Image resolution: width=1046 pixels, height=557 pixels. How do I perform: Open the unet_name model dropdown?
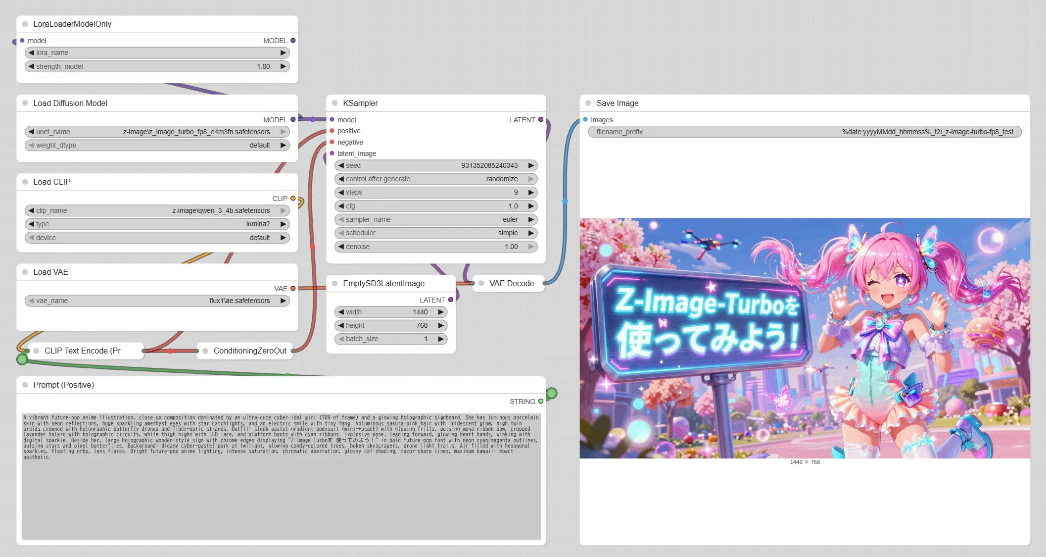(157, 132)
